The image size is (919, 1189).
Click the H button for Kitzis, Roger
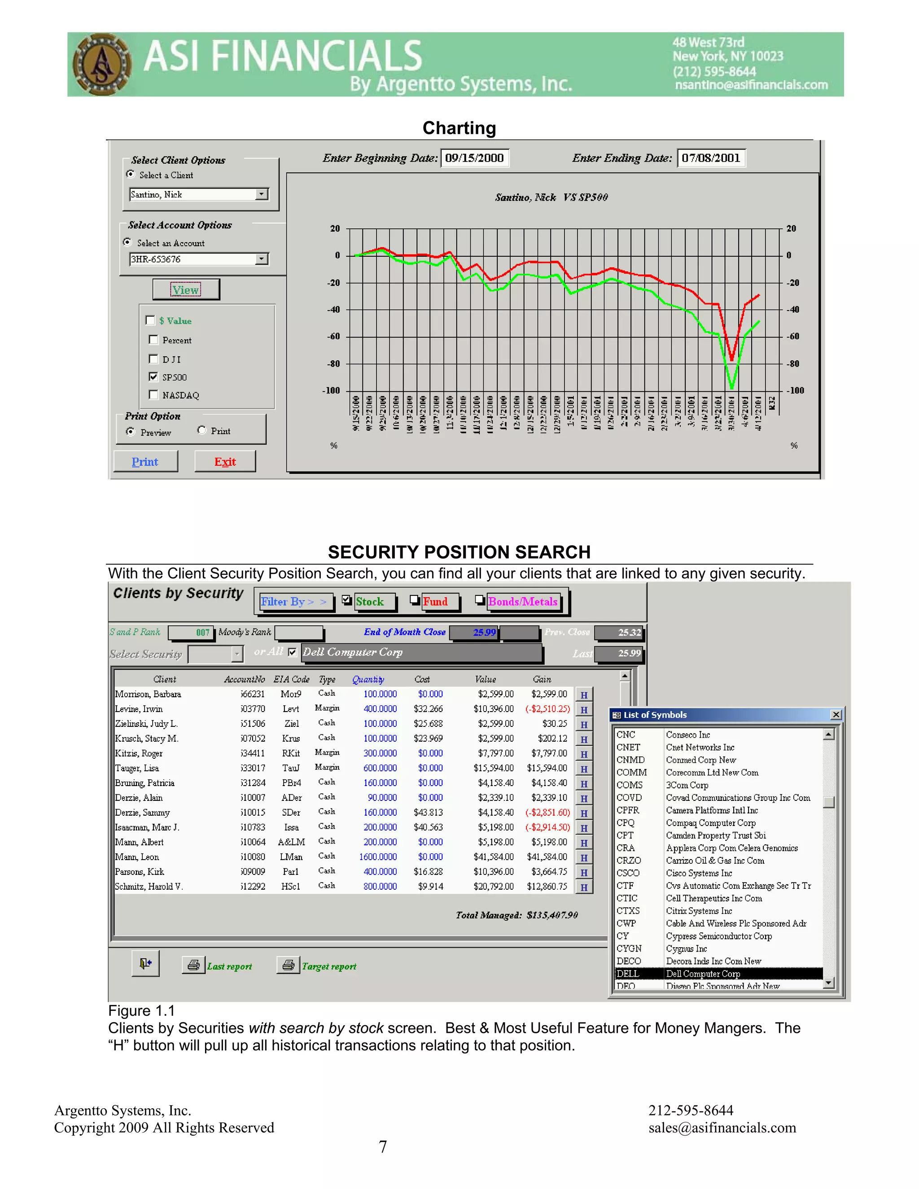(584, 754)
